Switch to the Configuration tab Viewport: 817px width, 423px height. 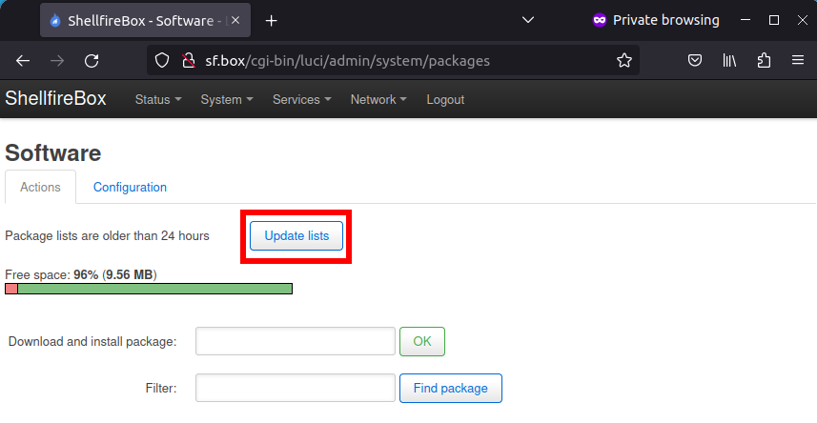click(130, 187)
